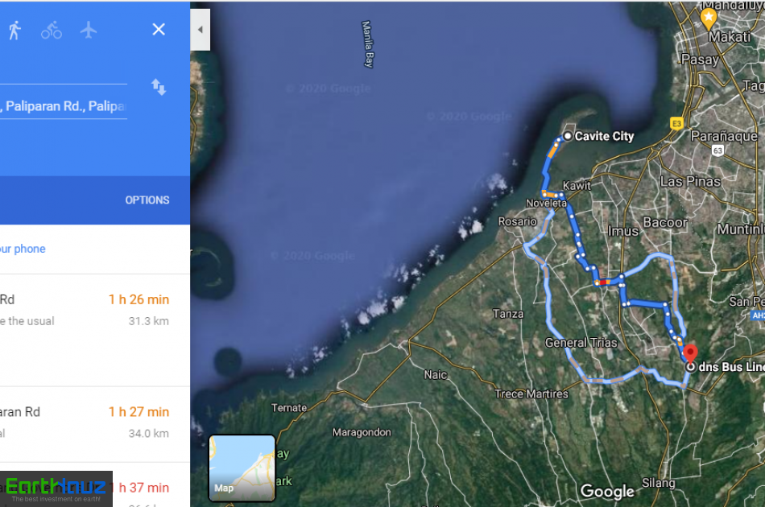Click the dns Bus Line destination label
The image size is (765, 507).
[x=731, y=367]
